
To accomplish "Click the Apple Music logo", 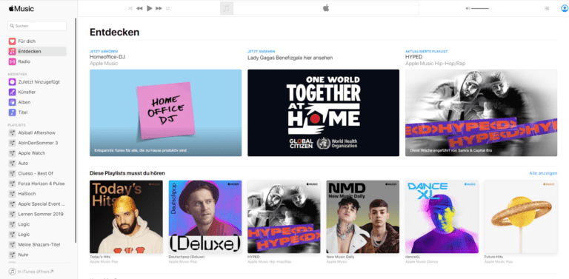I will [21, 9].
